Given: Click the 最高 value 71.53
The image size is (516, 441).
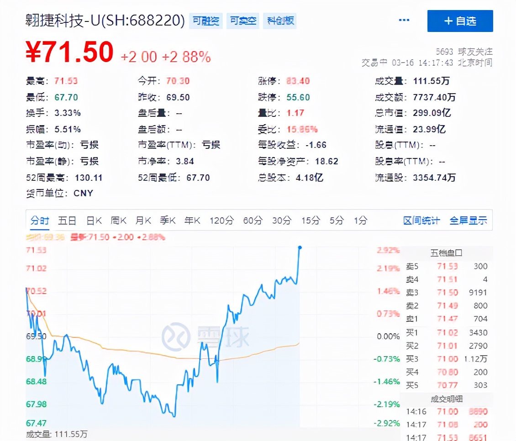Looking at the screenshot, I should (66, 81).
